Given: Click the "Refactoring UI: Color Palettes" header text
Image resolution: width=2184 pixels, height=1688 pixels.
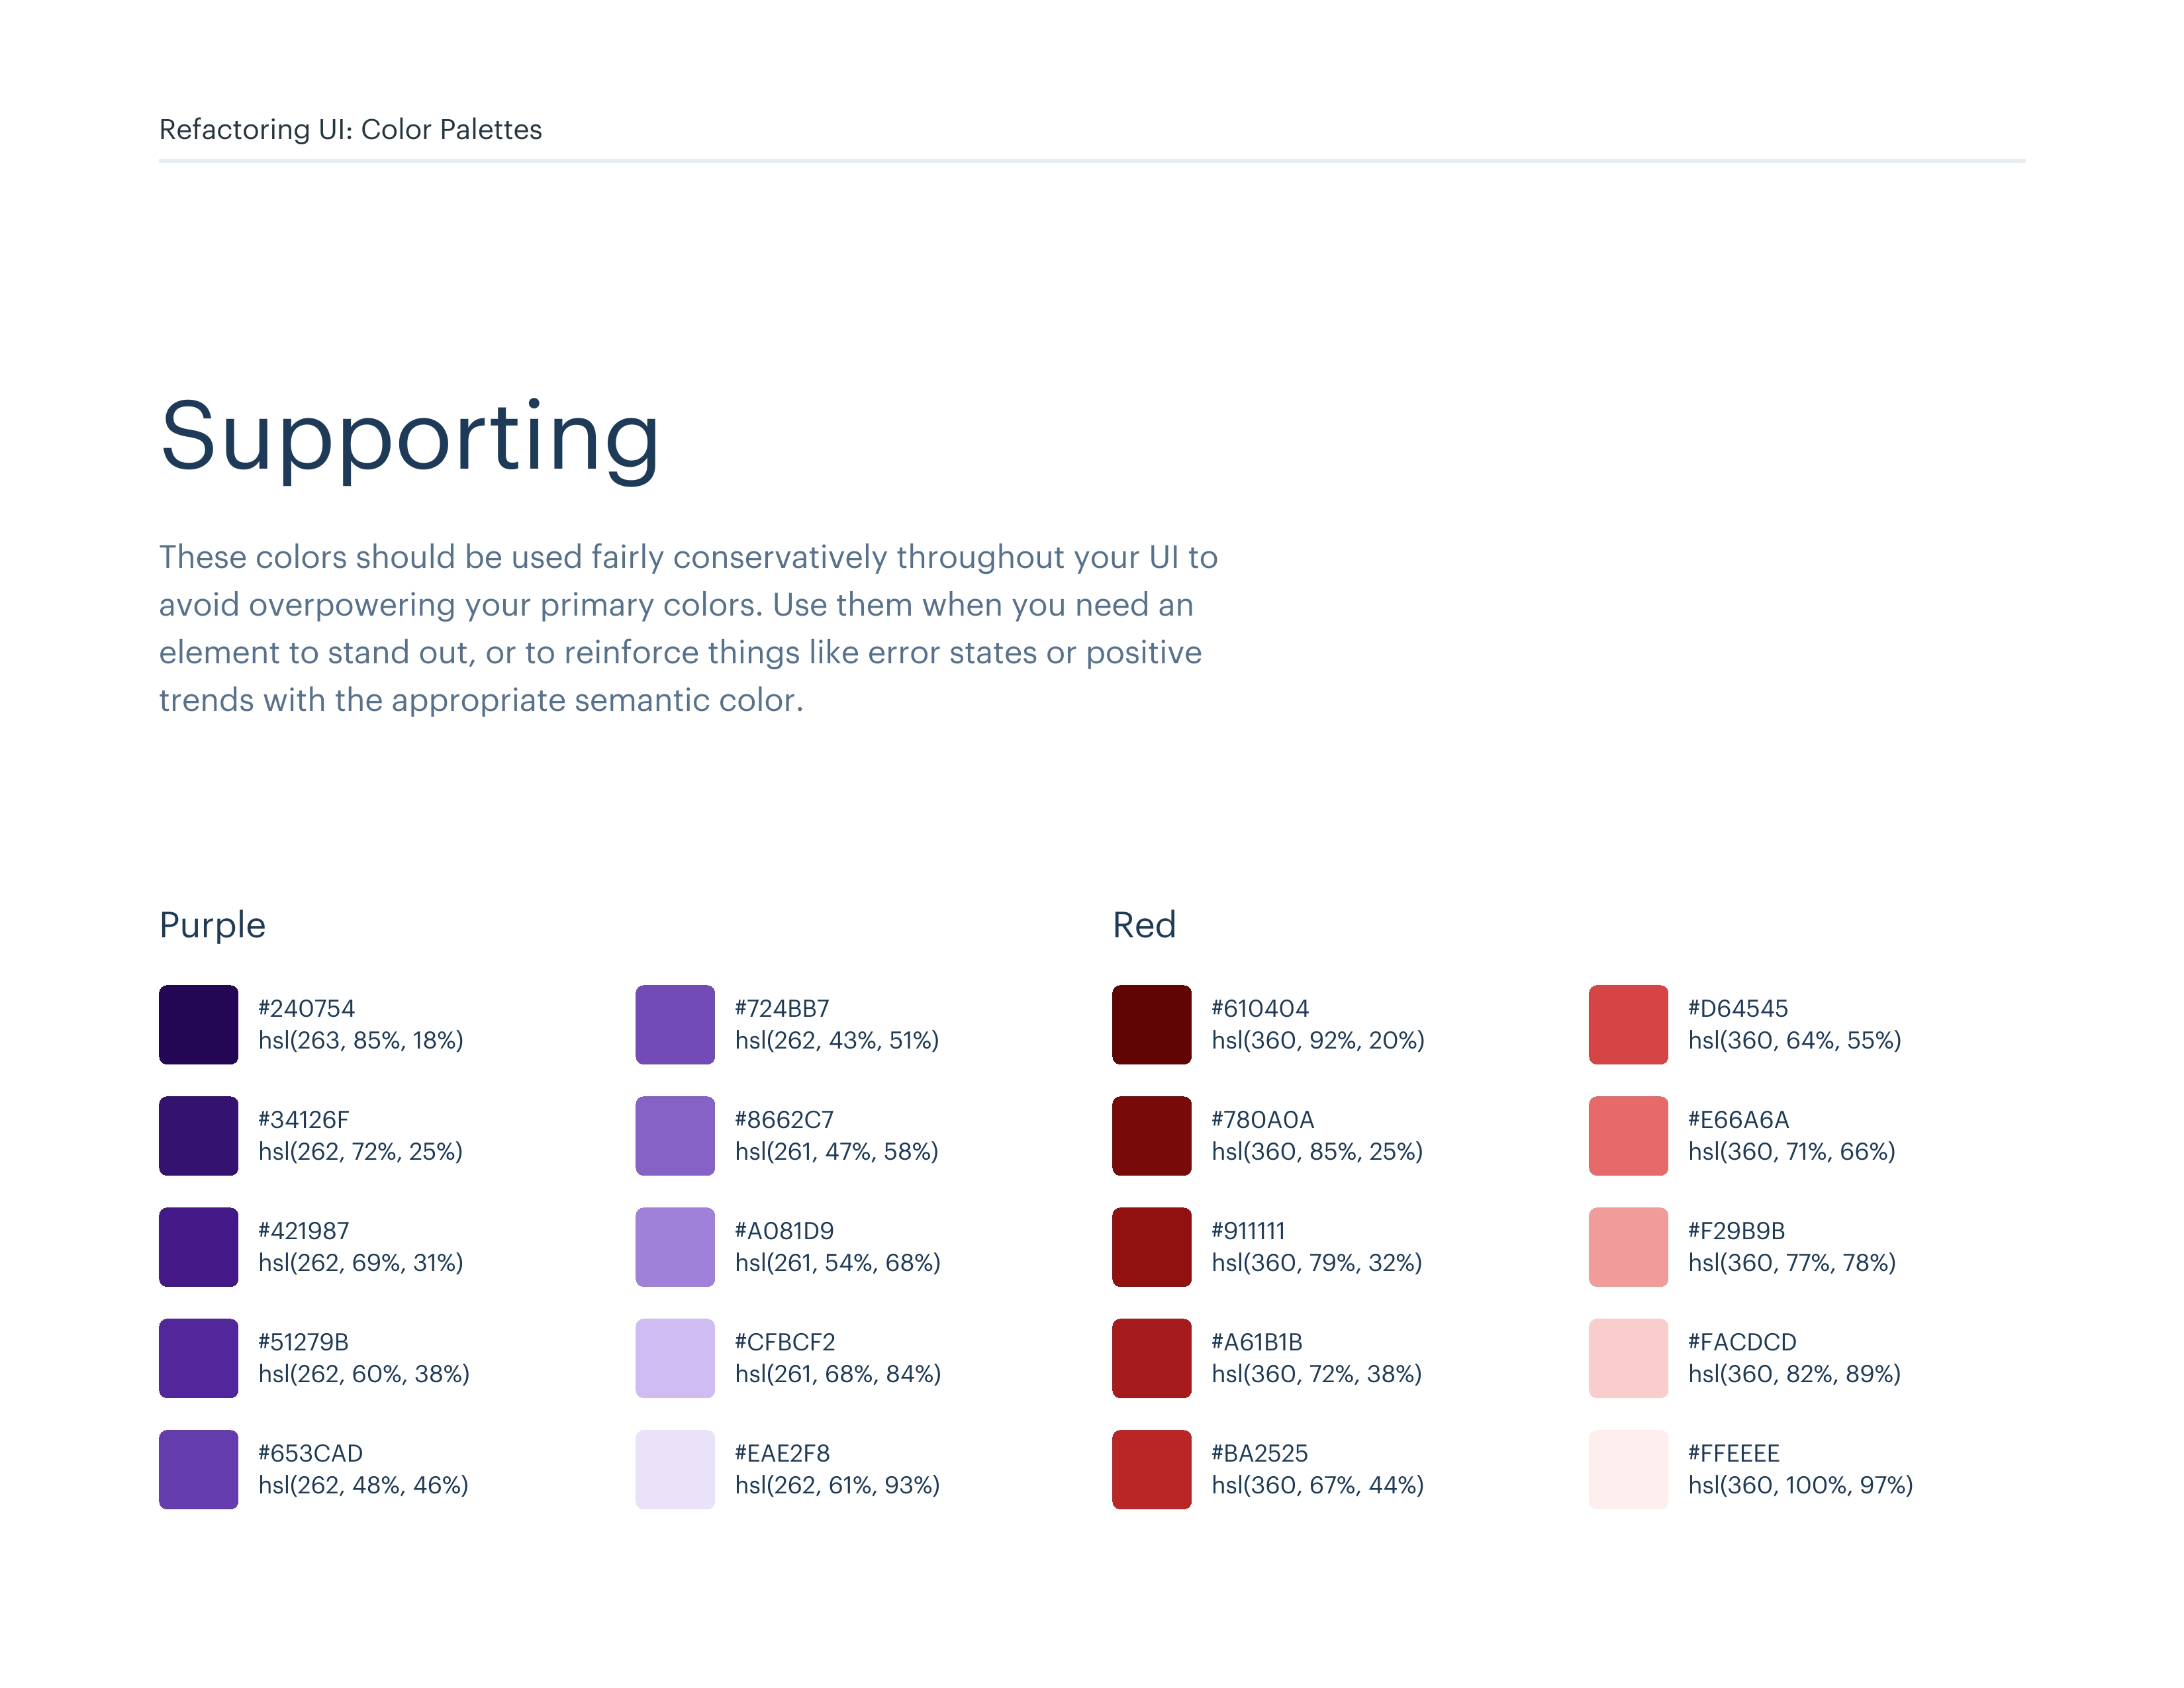Looking at the screenshot, I should pyautogui.click(x=350, y=129).
